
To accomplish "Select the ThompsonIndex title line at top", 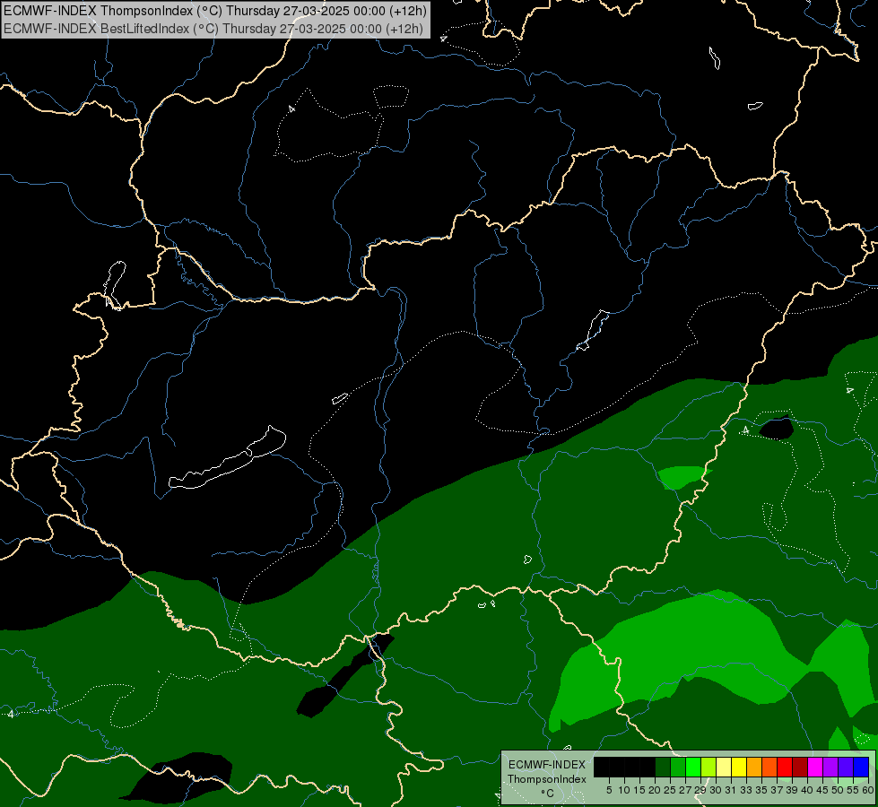I will point(215,11).
